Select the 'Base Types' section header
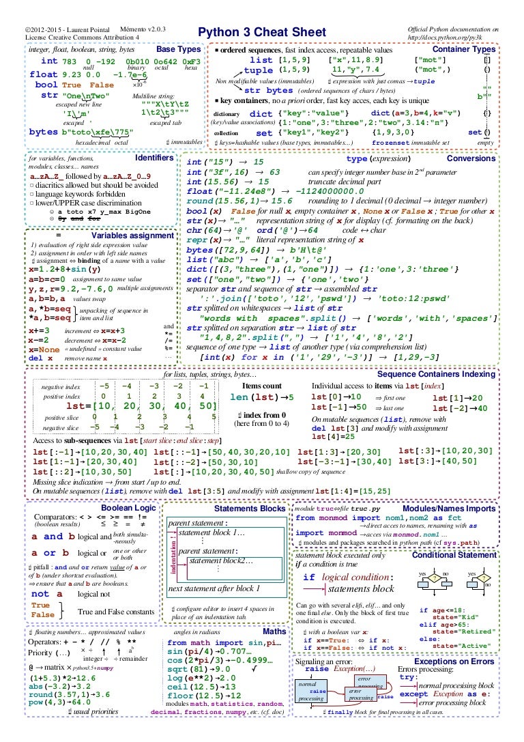 (179, 50)
